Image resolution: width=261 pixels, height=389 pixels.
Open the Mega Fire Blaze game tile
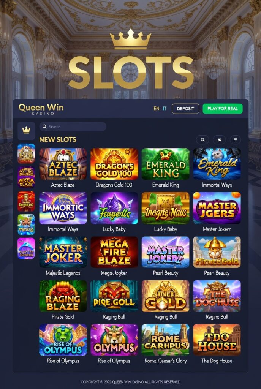(x=114, y=252)
